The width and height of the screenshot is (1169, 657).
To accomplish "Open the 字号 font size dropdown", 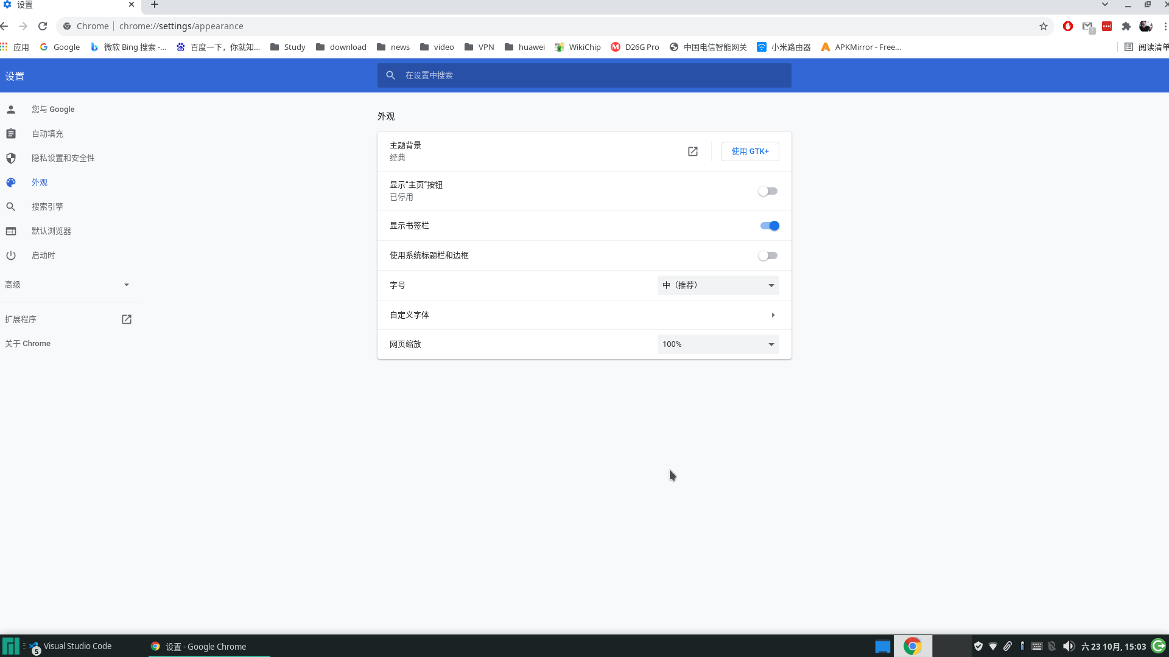I will coord(718,285).
